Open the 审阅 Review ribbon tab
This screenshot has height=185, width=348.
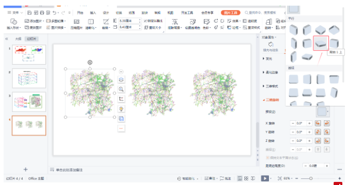(x=158, y=13)
